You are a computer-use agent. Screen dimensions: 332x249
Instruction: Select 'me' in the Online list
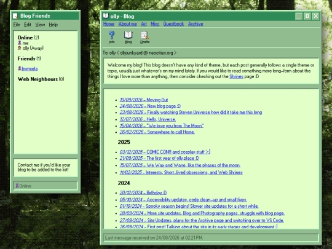pyautogui.click(x=25, y=43)
